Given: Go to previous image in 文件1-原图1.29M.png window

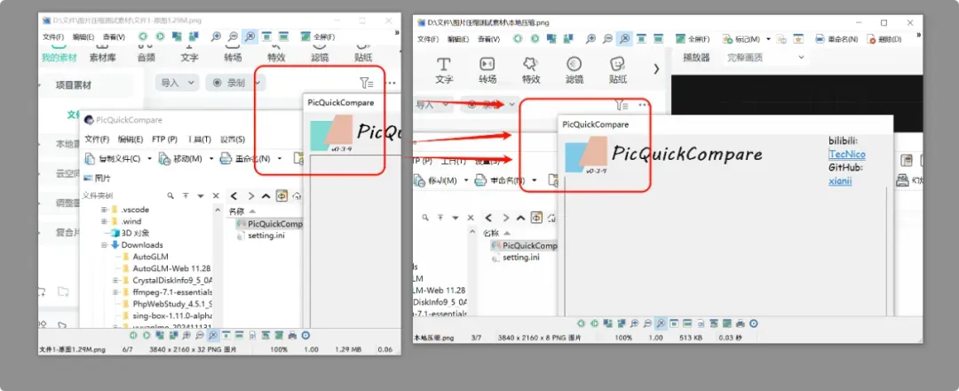Looking at the screenshot, I should pyautogui.click(x=143, y=36).
